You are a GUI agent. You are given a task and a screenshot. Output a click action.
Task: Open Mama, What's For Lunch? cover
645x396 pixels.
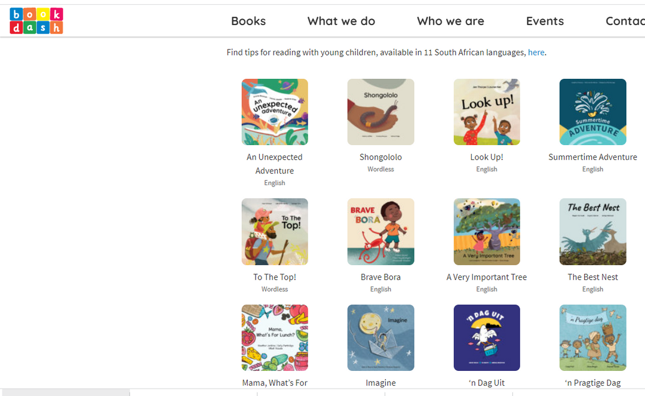click(275, 337)
